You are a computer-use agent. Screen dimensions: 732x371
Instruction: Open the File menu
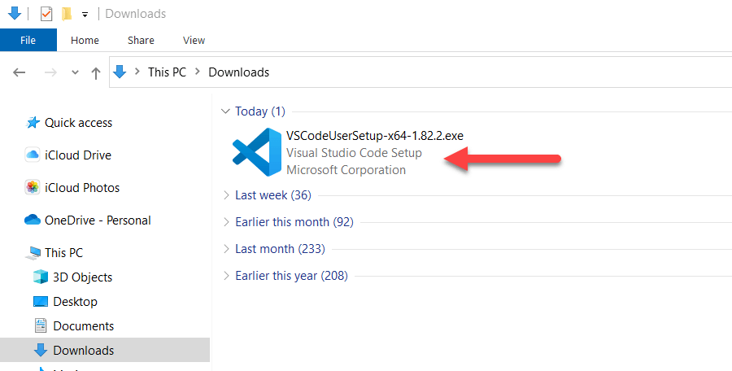tap(28, 40)
